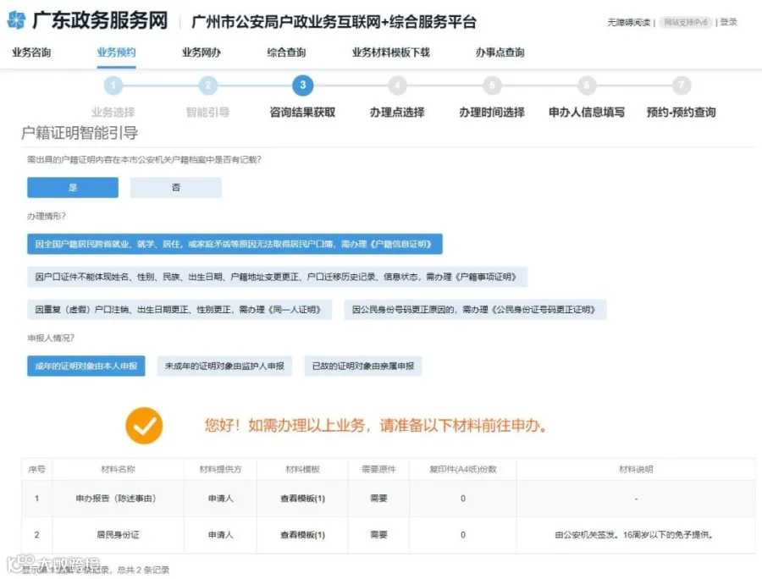Select 成年的证明对象由本人申报
This screenshot has height=579, width=762.
pyautogui.click(x=86, y=366)
